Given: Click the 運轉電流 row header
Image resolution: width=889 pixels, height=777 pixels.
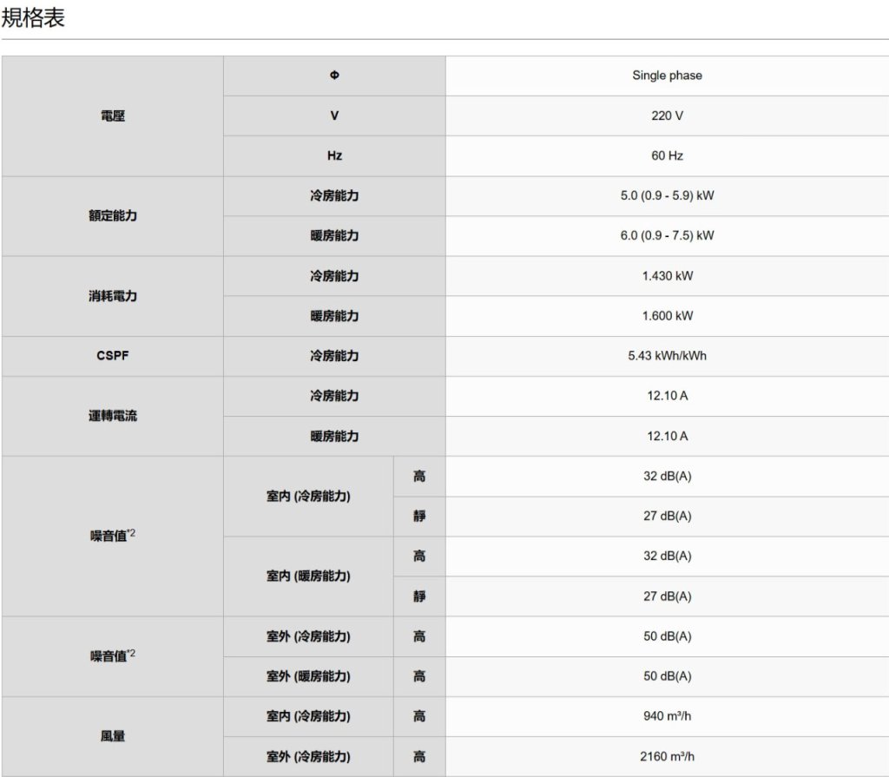Looking at the screenshot, I should pyautogui.click(x=112, y=416).
